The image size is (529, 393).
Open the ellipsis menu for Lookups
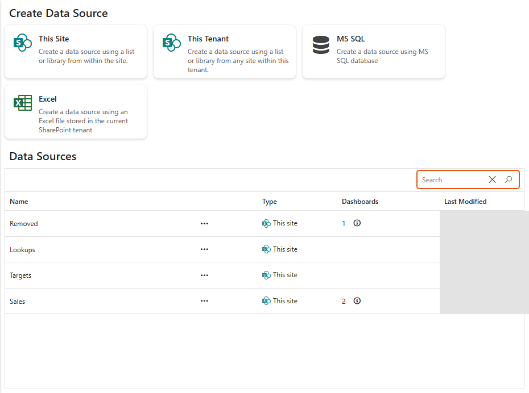pos(204,249)
